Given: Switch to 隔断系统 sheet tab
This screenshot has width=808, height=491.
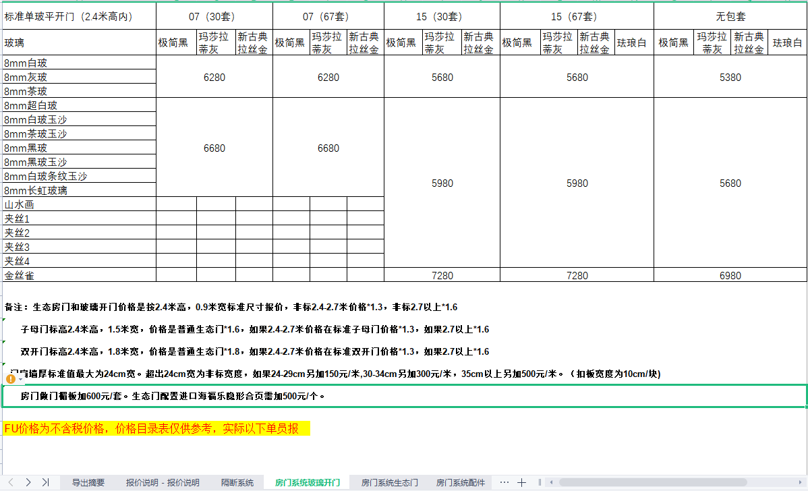Looking at the screenshot, I should 237,483.
